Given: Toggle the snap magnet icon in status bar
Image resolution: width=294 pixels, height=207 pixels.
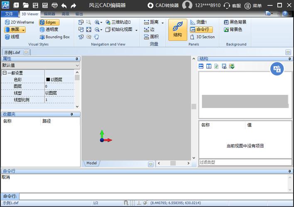Looking at the screenshot, I should pyautogui.click(x=126, y=203).
